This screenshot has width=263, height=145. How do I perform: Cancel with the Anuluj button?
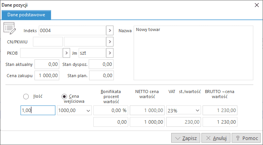216,138
